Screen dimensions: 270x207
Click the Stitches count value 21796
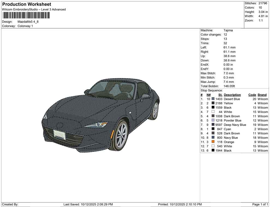pos(263,3)
